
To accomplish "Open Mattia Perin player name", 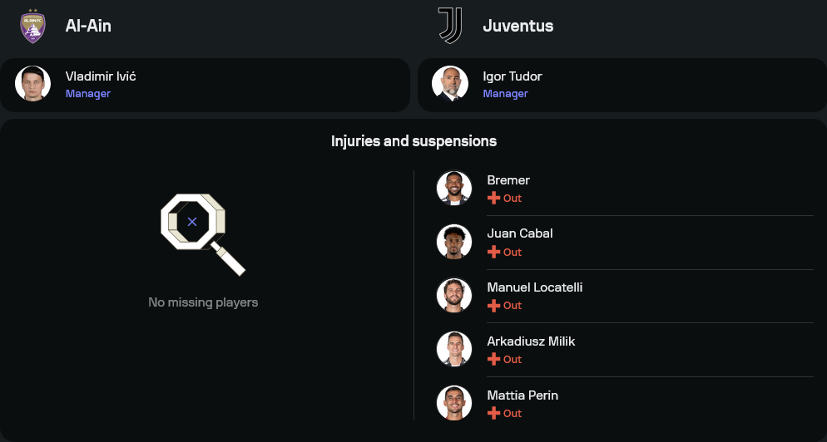I will tap(522, 395).
